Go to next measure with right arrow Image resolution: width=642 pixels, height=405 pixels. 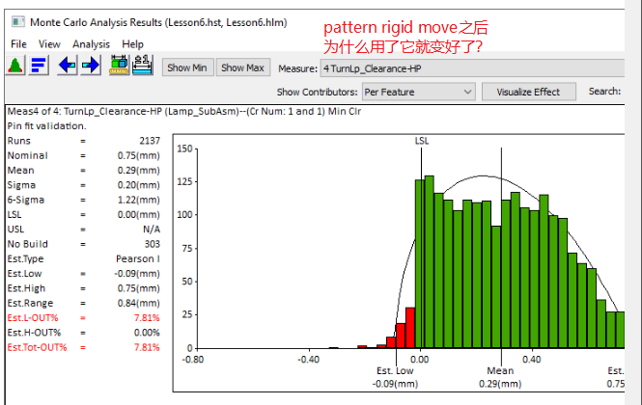92,66
